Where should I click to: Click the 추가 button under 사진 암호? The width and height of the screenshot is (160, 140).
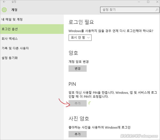coord(77,134)
